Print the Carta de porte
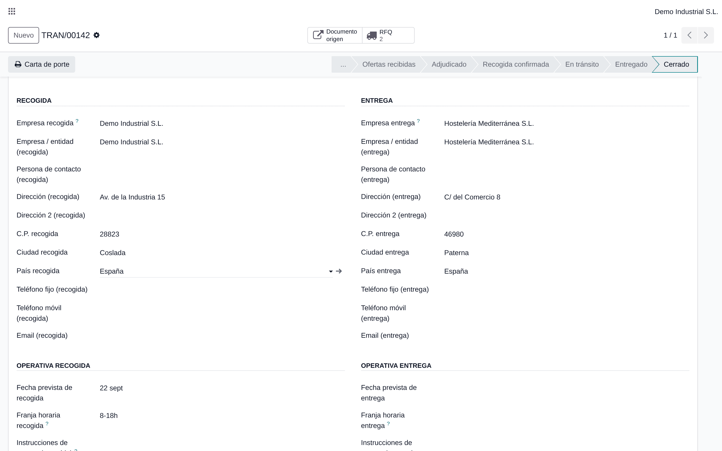 (x=41, y=64)
